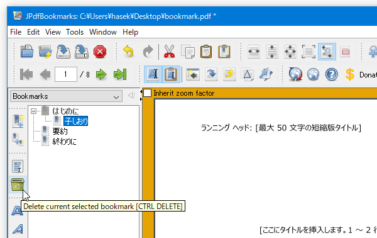Fit page width view icon

click(254, 51)
